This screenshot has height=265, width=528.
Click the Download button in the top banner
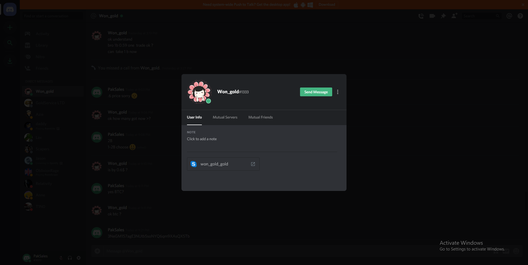(327, 5)
